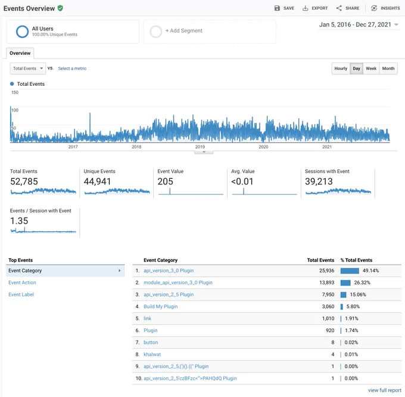Click Events / Session with Event 1.35 card

pos(43,222)
